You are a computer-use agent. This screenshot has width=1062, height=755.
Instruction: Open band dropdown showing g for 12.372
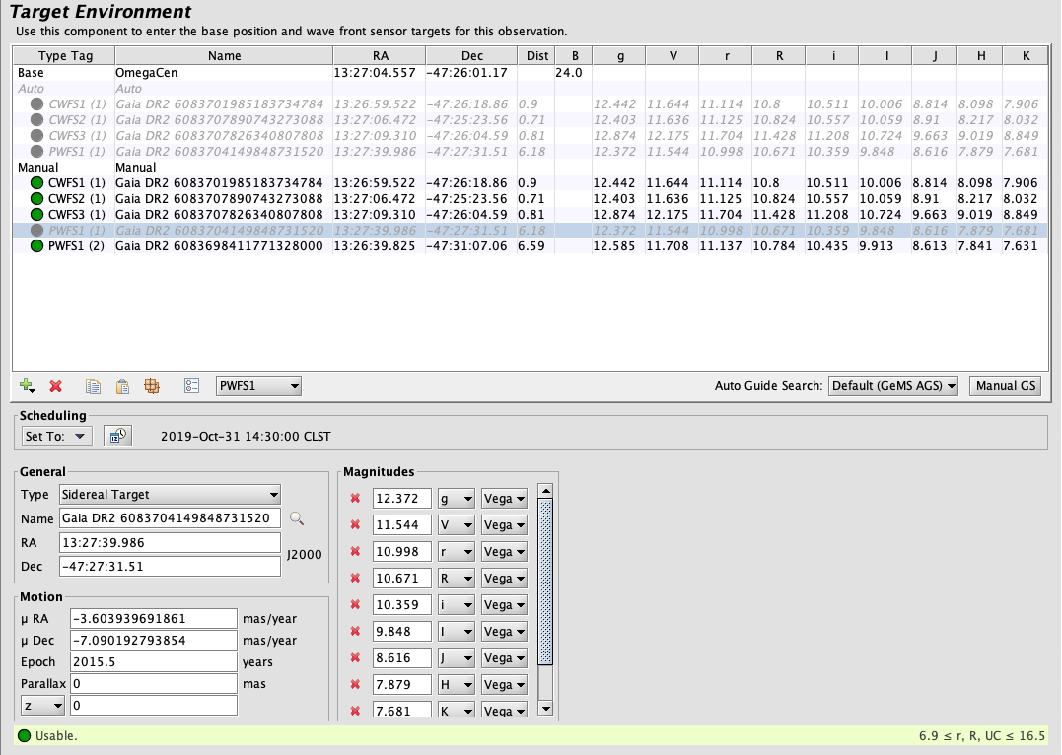click(456, 499)
